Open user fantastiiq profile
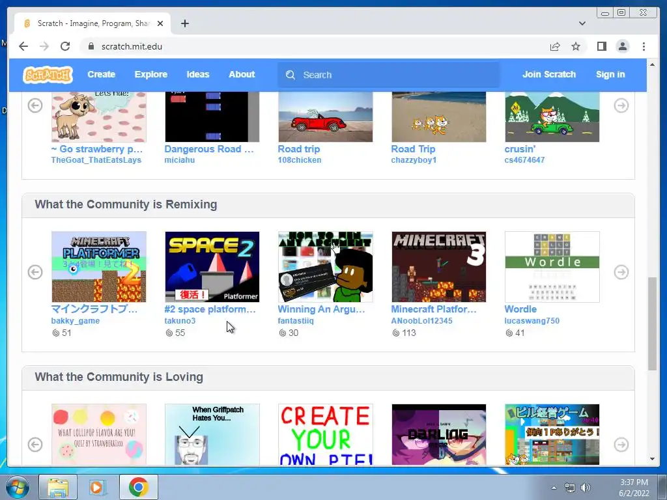Image resolution: width=667 pixels, height=500 pixels. click(x=296, y=321)
